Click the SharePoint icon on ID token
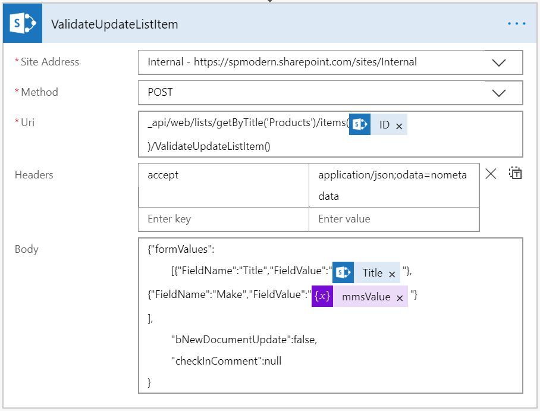Image resolution: width=540 pixels, height=411 pixels. point(360,124)
